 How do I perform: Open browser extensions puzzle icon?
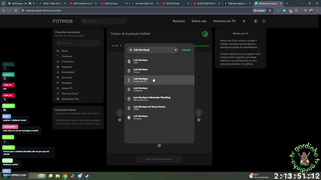coord(296,10)
